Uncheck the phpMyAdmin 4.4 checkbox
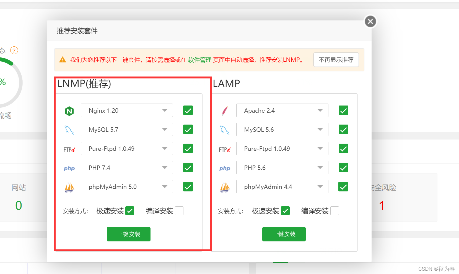 (343, 187)
